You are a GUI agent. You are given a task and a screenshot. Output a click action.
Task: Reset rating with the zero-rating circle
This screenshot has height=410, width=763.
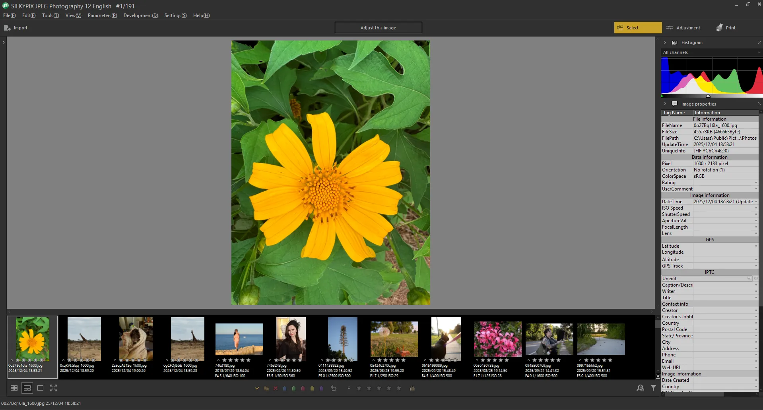[349, 388]
